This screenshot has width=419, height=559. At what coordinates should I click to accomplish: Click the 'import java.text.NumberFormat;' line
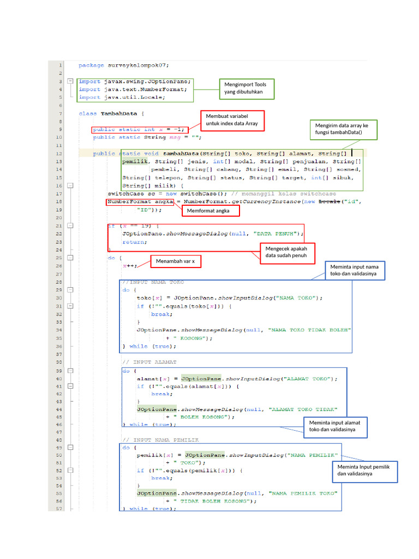[x=133, y=90]
